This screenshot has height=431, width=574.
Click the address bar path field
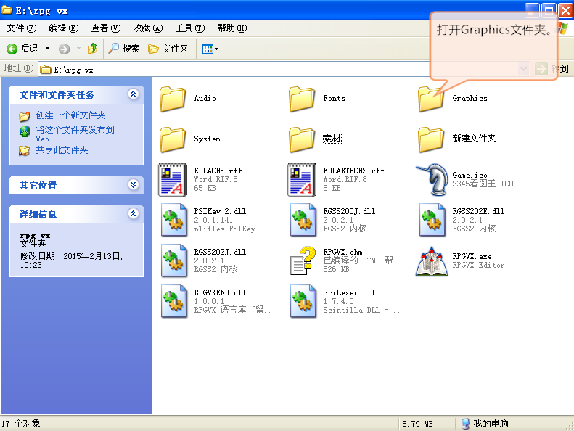pyautogui.click(x=284, y=69)
